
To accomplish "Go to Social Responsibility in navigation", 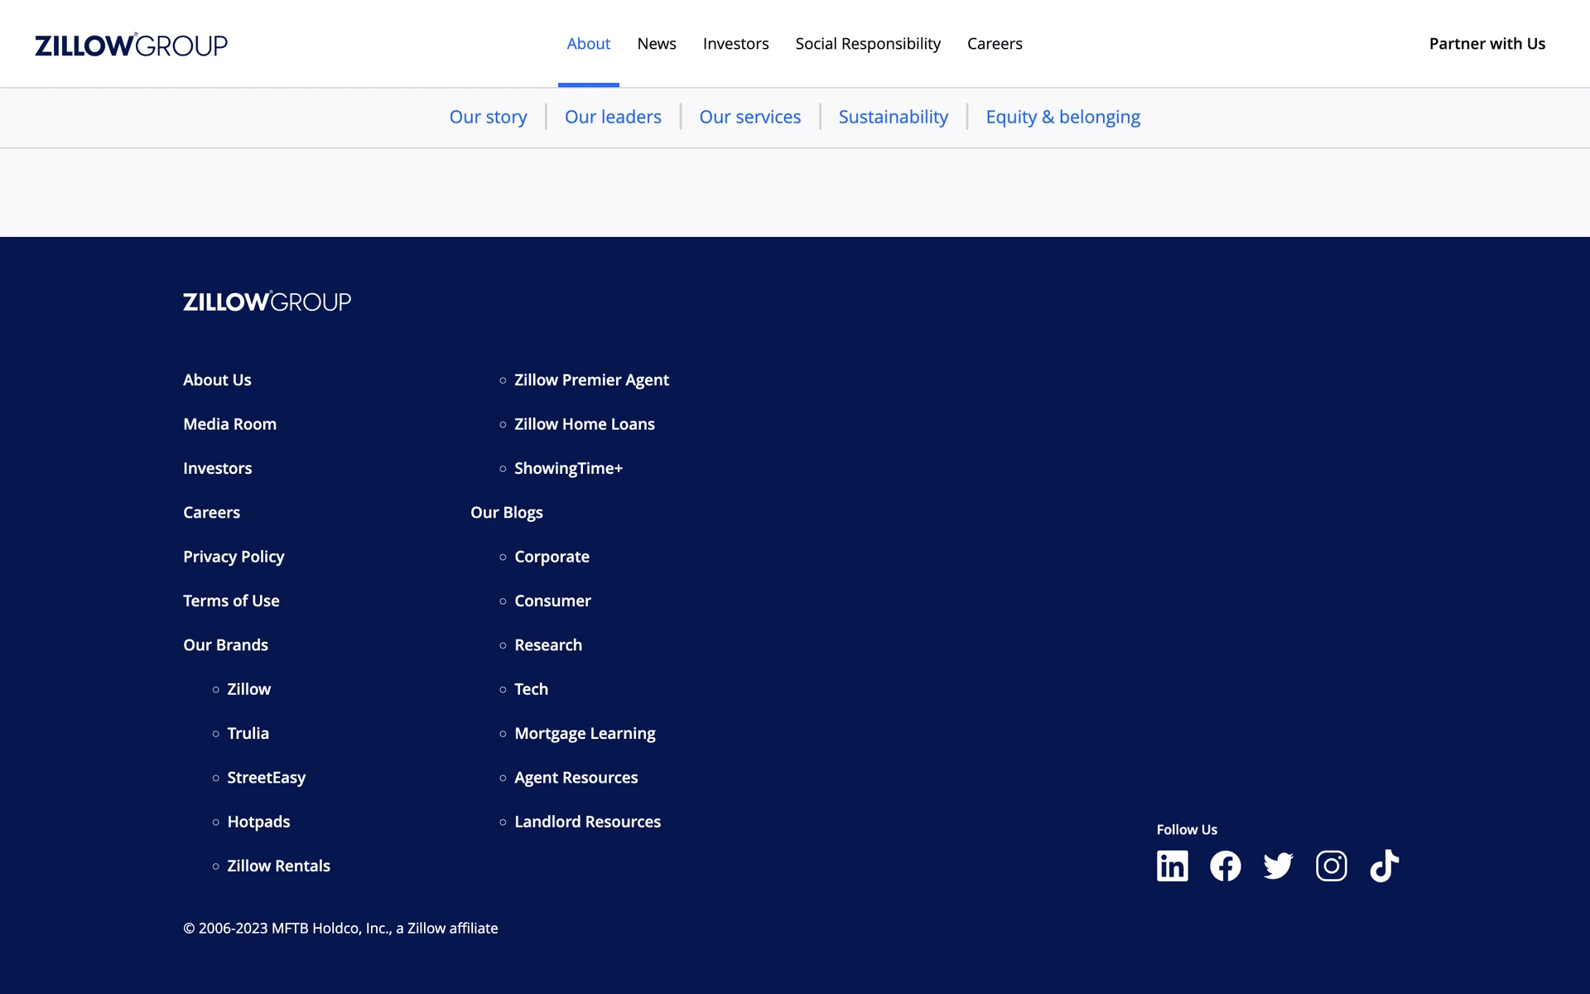I will coord(867,44).
